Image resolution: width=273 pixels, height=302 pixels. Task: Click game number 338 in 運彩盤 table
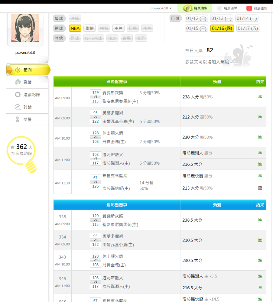(x=62, y=217)
